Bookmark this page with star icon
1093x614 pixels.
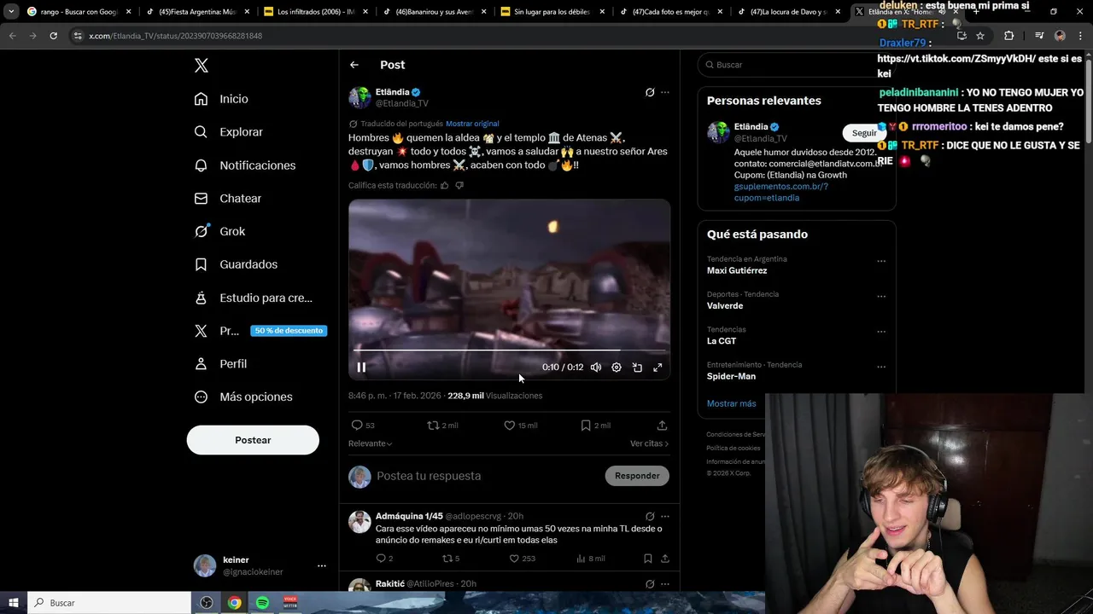(x=980, y=36)
